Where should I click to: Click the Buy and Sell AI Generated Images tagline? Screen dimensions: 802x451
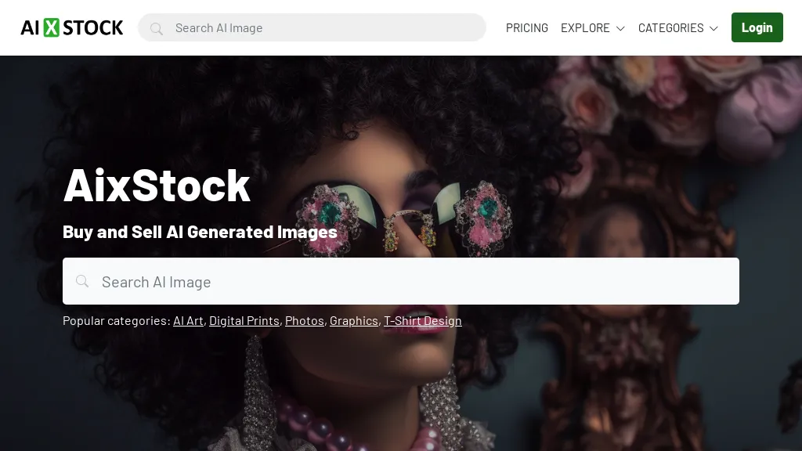coord(200,232)
